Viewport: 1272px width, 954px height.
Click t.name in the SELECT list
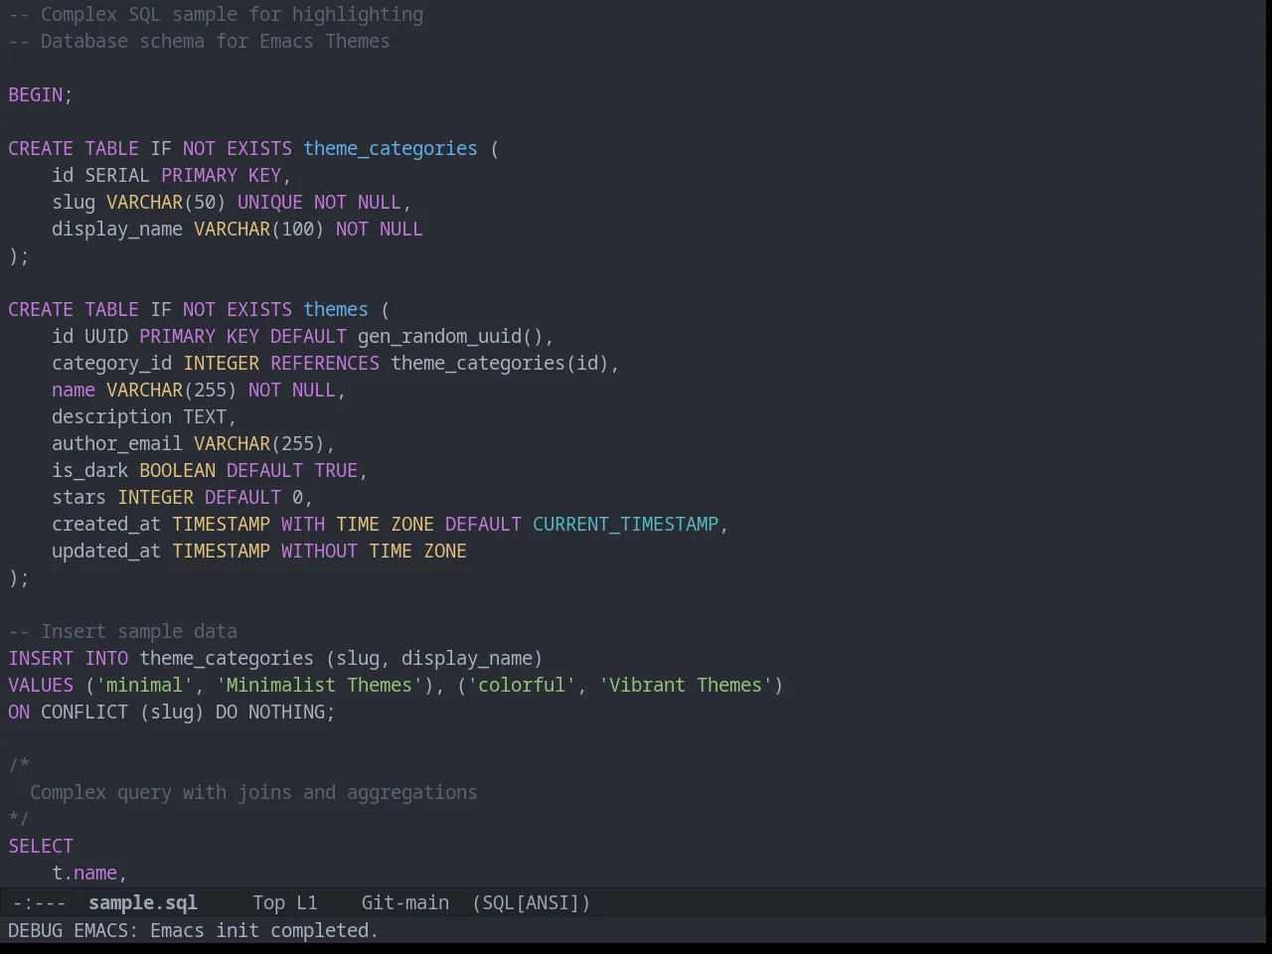click(x=84, y=873)
